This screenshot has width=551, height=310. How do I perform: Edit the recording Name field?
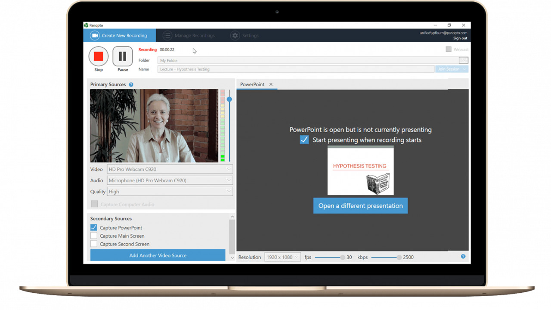(x=296, y=69)
